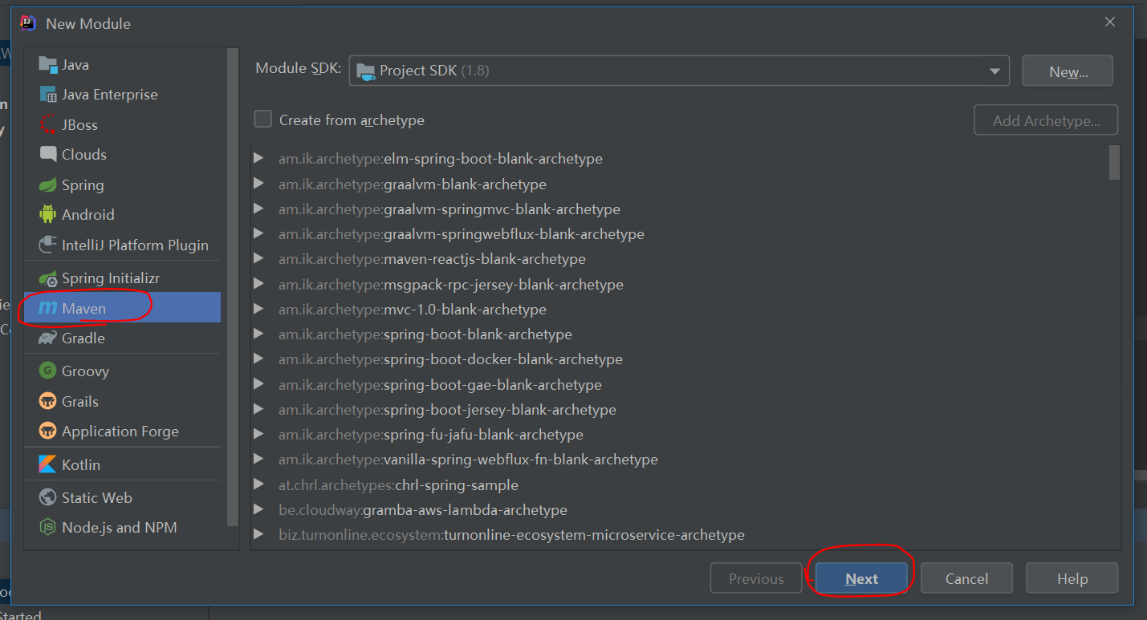Select the Spring module type
The height and width of the screenshot is (620, 1147).
tap(123, 185)
